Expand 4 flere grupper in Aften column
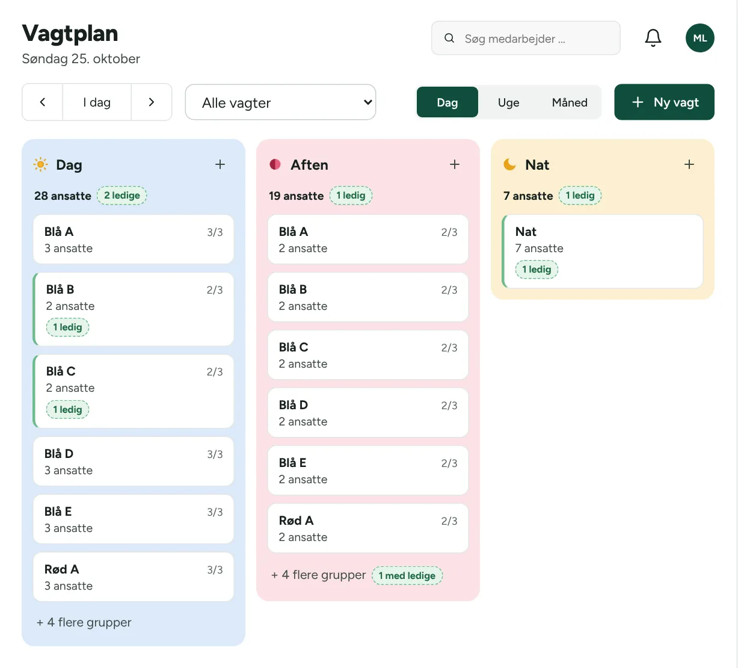Image resolution: width=738 pixels, height=668 pixels. 319,575
